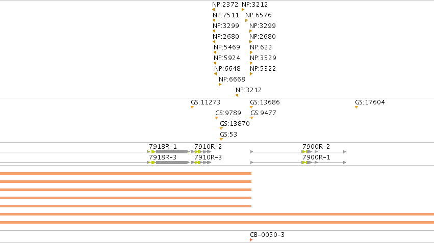The height and width of the screenshot is (243, 434).
Task: Click the GS:9477 insertion label
Action: 264,113
